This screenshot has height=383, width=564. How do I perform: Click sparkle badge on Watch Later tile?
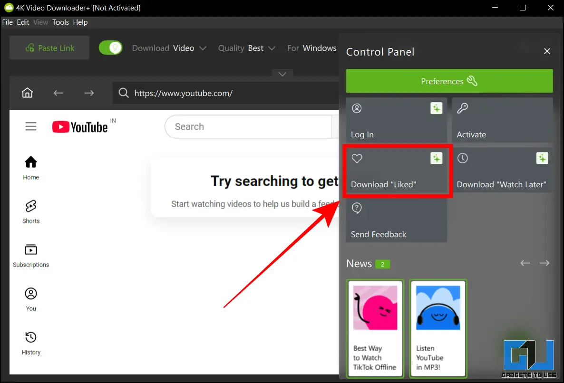pyautogui.click(x=542, y=158)
